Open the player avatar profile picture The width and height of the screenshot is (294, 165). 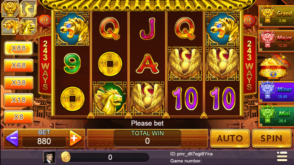coord(49,157)
